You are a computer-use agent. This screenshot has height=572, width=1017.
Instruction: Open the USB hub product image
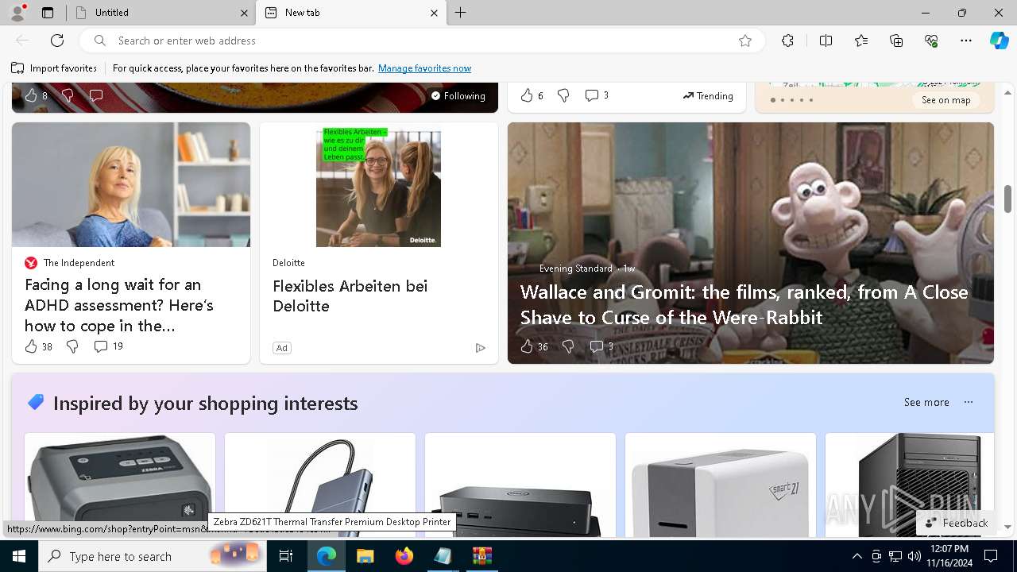320,485
